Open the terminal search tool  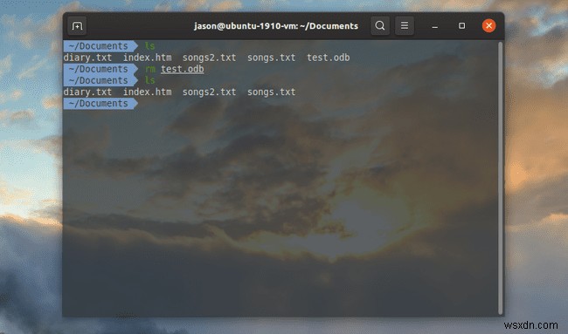380,25
